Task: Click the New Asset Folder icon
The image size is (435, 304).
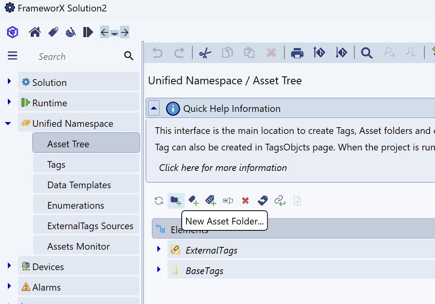Action: [x=176, y=201]
